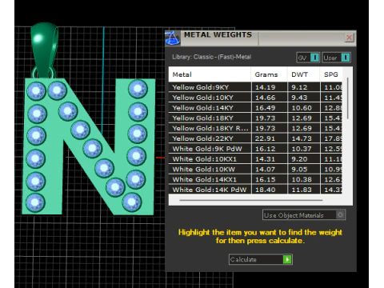Screen dimensions: 384x288
Task: Click the yellow Highlight the item instruction text
Action: (260, 236)
